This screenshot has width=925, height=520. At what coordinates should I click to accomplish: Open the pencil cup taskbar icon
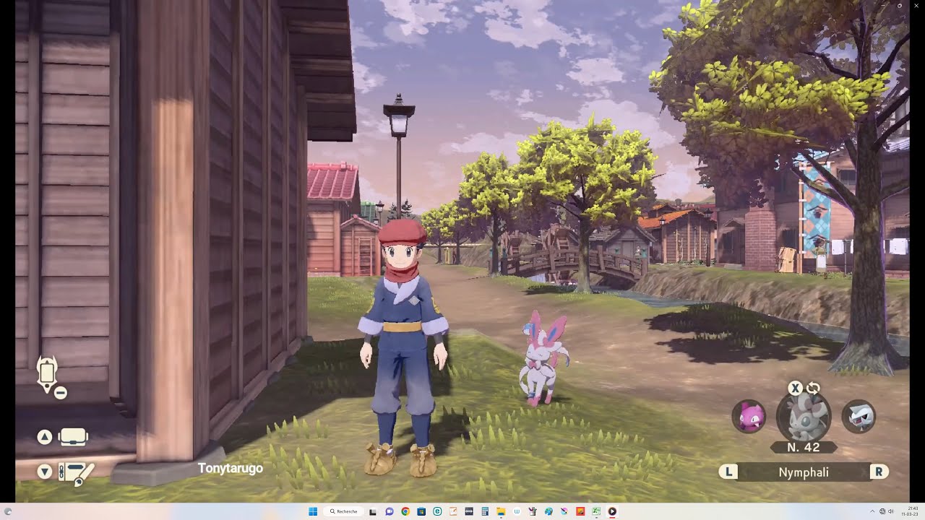click(x=533, y=511)
